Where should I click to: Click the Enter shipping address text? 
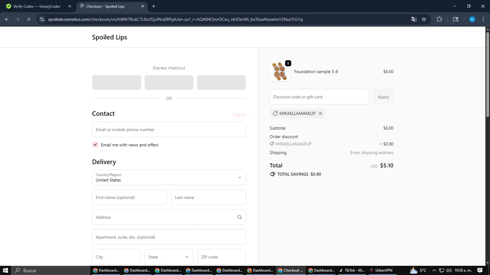click(x=372, y=152)
